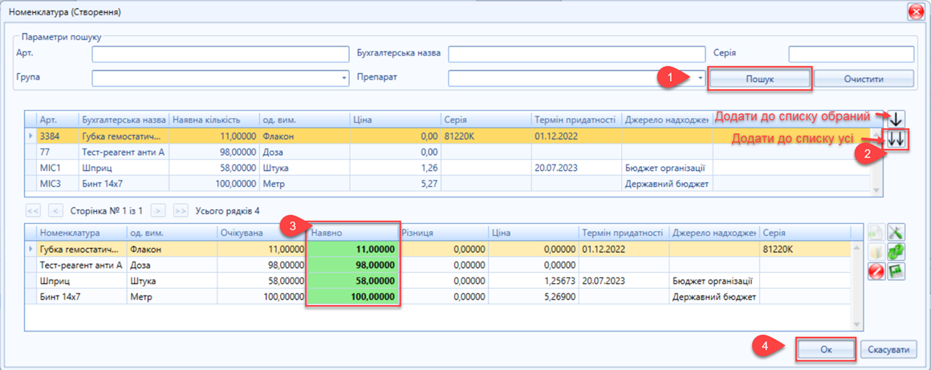The width and height of the screenshot is (931, 370).
Task: Click the upper table row indicator arrow
Action: pos(30,136)
